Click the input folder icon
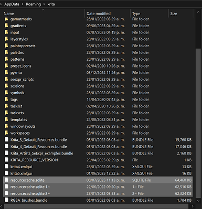Screen dimensions: 202x209 (6, 32)
